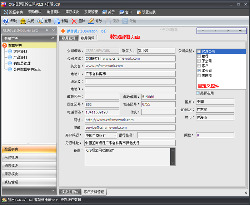Viewport: 250px width, 205px height.
Task: Click the 关闭 exit icon in toolbar
Action: pyautogui.click(x=23, y=21)
